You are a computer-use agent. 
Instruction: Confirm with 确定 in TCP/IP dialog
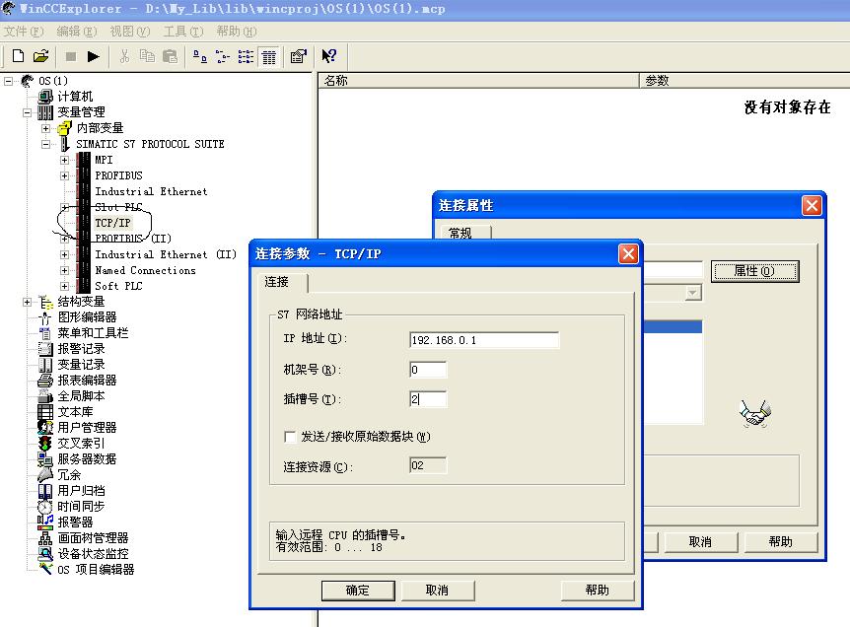[358, 591]
